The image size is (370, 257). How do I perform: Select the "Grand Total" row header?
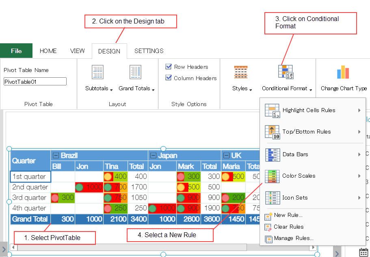point(30,219)
